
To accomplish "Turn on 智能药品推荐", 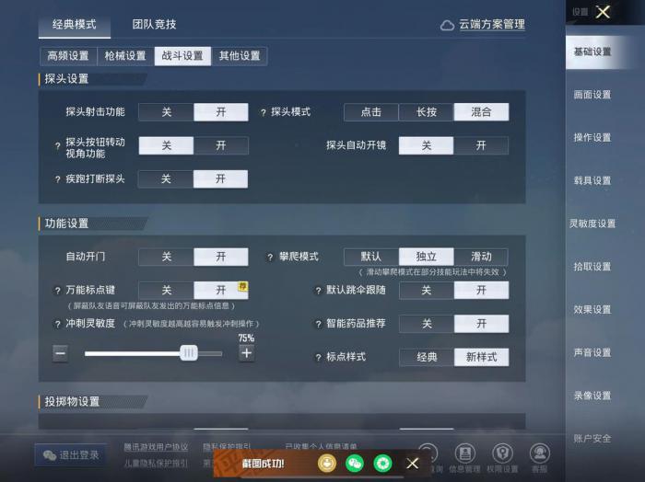I will [x=481, y=324].
